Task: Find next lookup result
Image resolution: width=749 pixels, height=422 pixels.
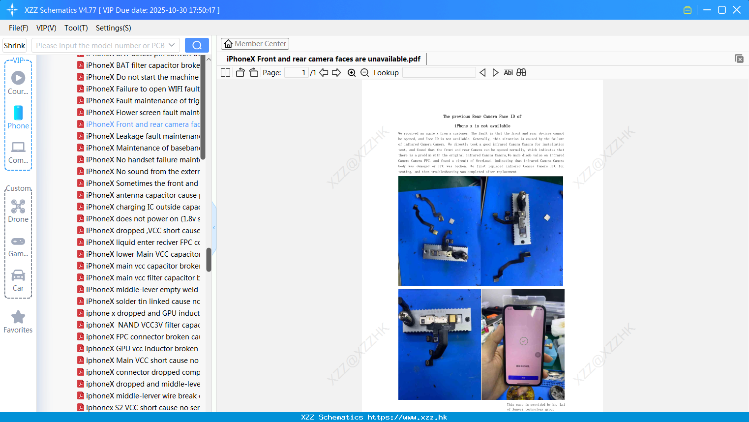Action: click(x=495, y=73)
